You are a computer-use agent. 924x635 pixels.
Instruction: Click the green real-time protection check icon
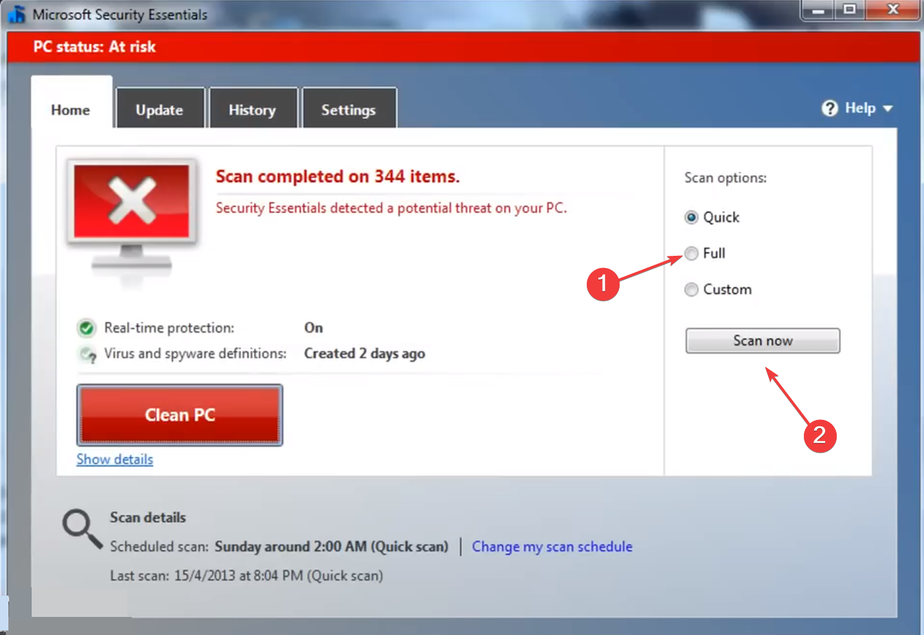(86, 328)
